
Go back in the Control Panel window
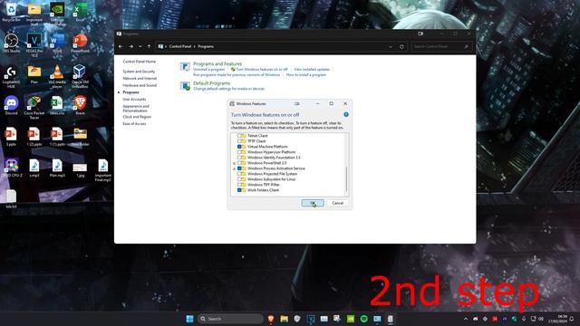point(121,46)
